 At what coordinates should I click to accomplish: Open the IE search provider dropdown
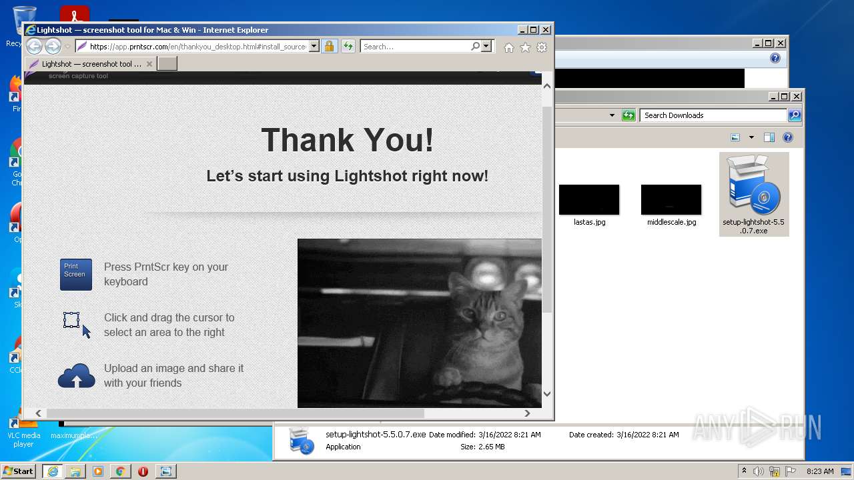click(486, 47)
